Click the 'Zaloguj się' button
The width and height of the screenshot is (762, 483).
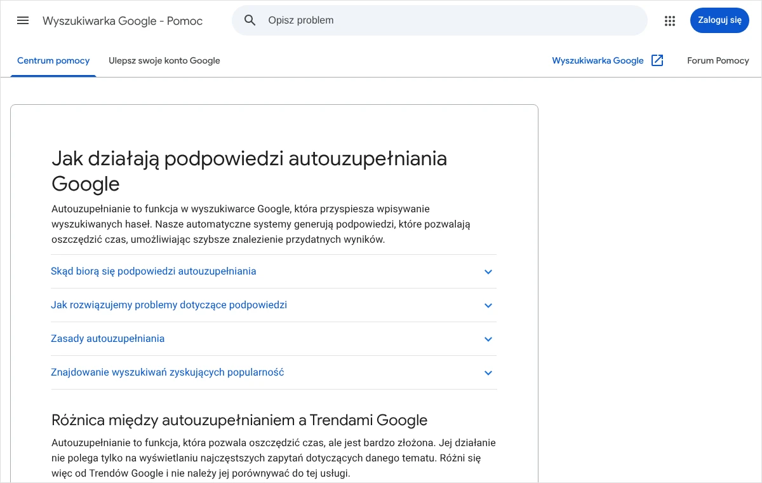point(719,20)
